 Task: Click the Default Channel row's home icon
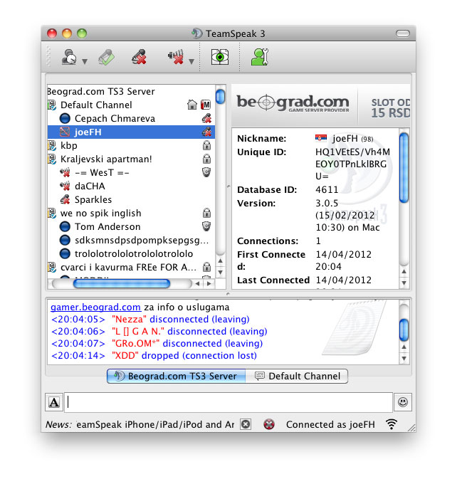tap(192, 105)
